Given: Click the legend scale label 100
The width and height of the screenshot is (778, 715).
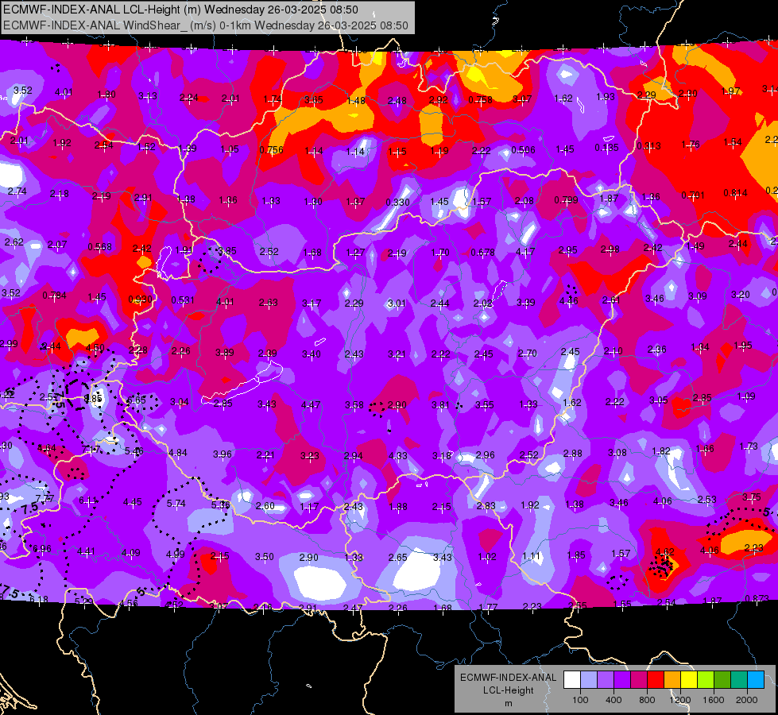Looking at the screenshot, I should (x=580, y=700).
